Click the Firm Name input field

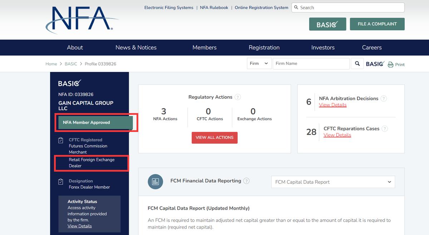click(x=311, y=63)
